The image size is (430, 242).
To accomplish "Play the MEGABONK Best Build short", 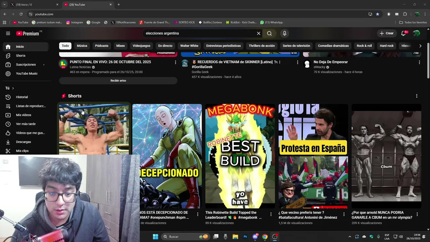I will 240,156.
